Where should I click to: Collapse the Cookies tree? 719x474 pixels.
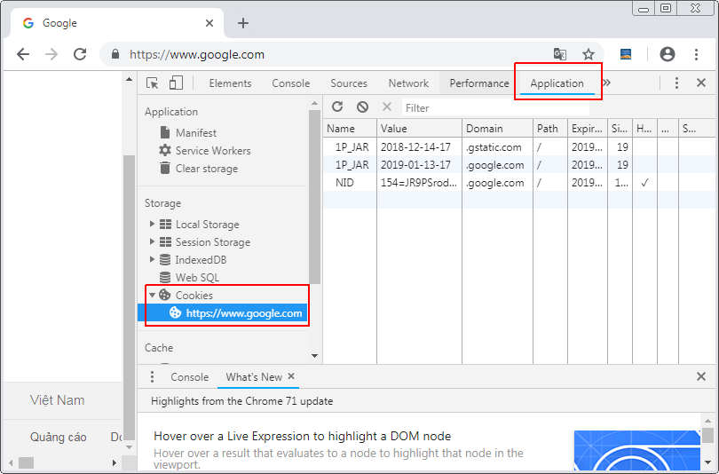click(152, 296)
